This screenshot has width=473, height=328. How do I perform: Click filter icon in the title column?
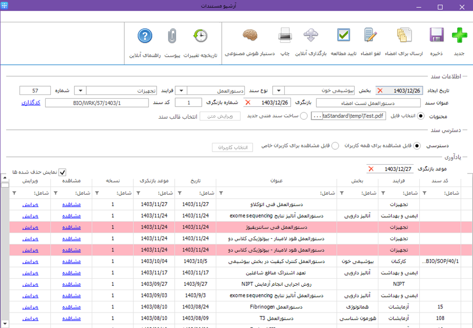[x=221, y=193]
